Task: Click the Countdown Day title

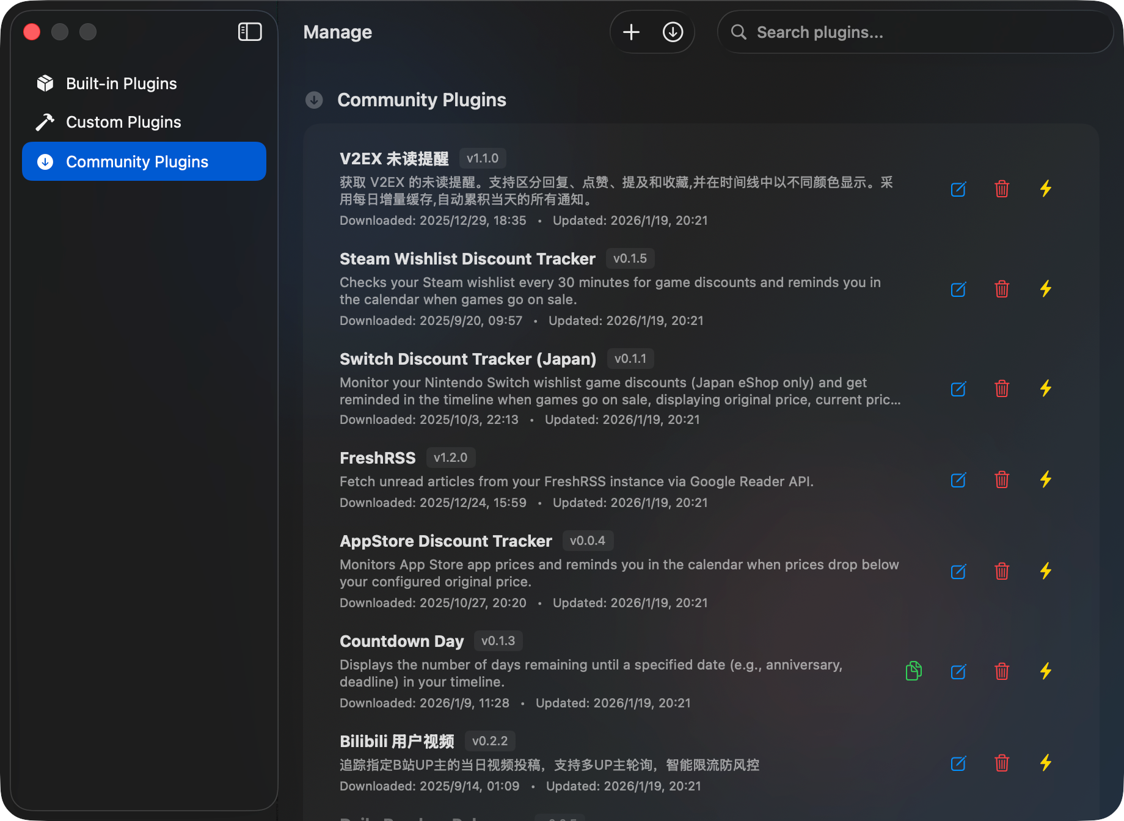Action: tap(402, 641)
